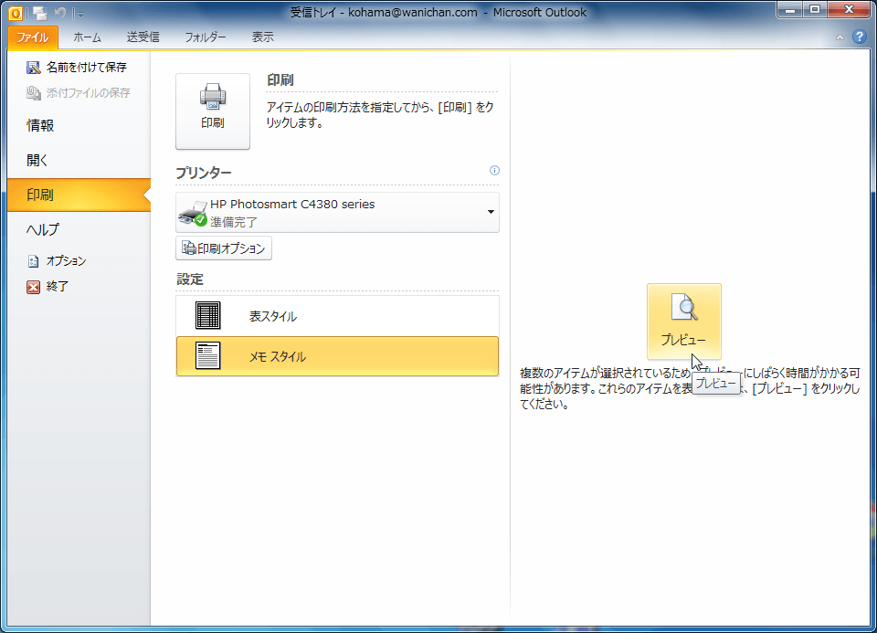
Task: Click the 設定 heading text
Action: 190,279
